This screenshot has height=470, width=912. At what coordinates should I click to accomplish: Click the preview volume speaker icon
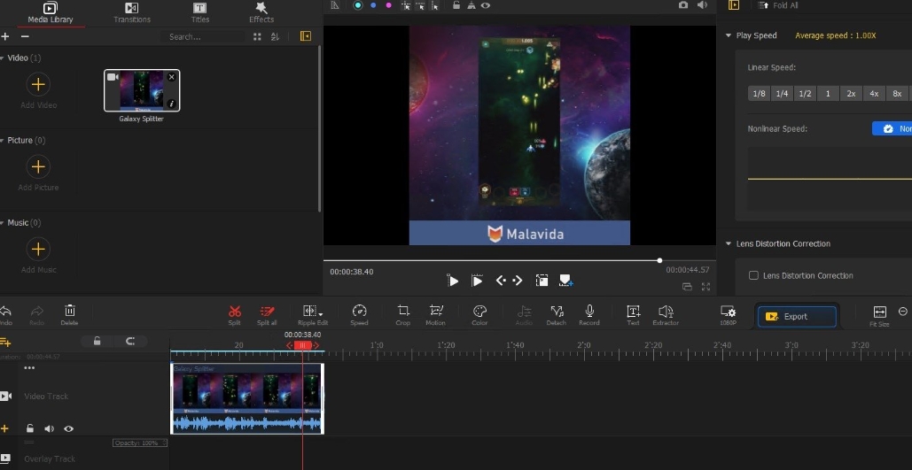pyautogui.click(x=702, y=5)
